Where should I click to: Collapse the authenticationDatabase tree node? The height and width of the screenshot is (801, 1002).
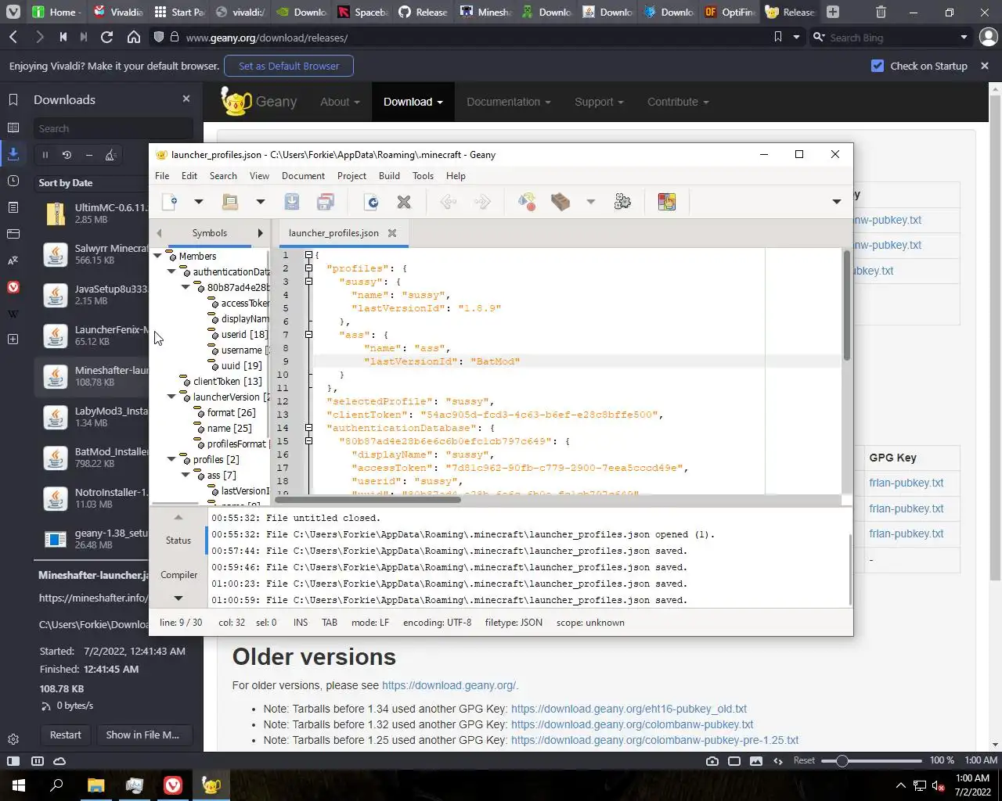click(172, 271)
